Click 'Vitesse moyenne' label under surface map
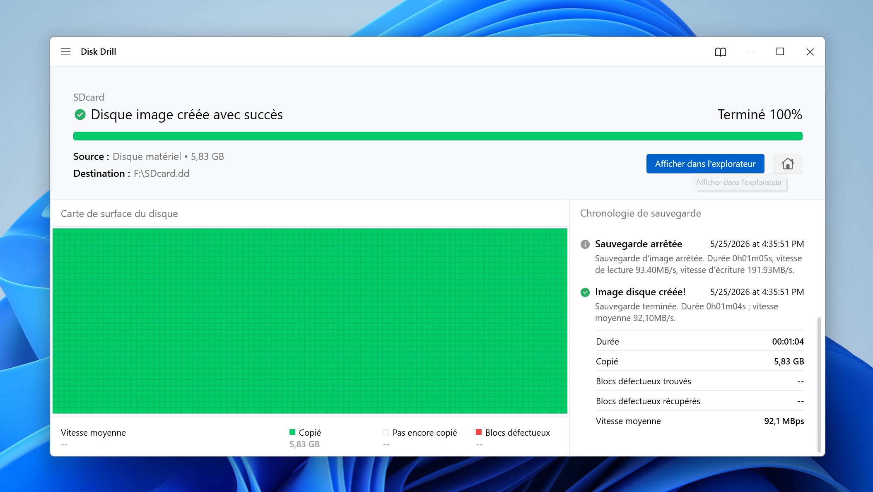This screenshot has height=492, width=873. pos(93,432)
